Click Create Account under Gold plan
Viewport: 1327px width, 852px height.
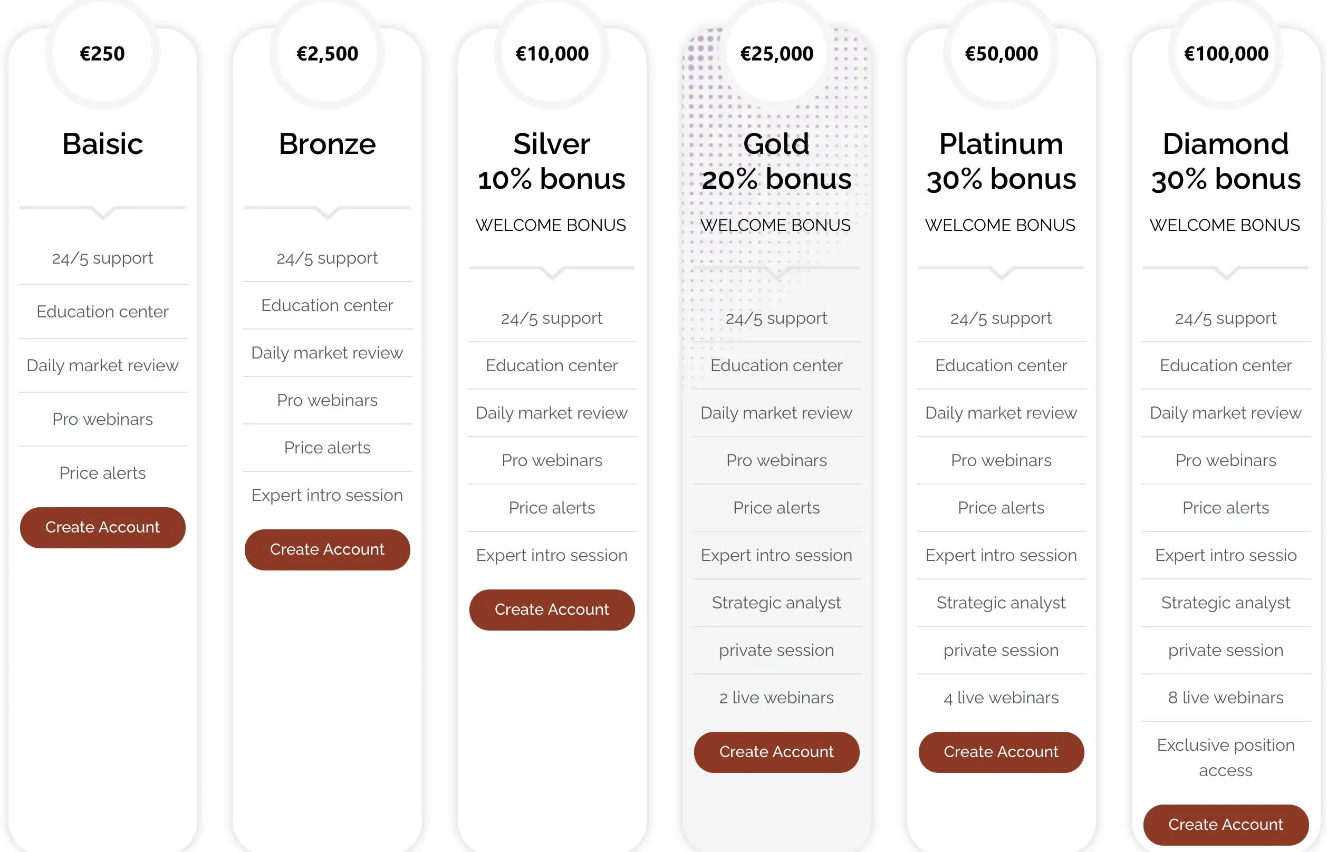(x=776, y=752)
